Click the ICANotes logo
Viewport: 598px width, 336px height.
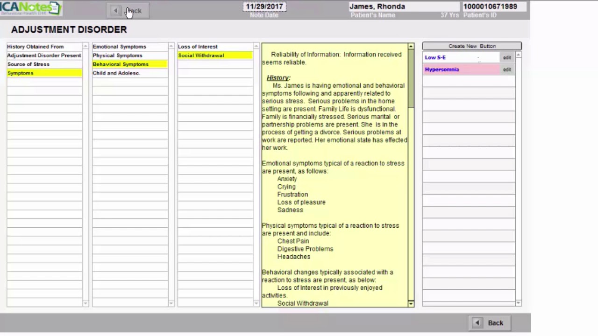31,8
